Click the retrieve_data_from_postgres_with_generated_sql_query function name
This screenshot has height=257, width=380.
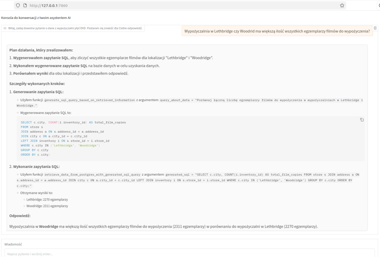tap(92, 174)
